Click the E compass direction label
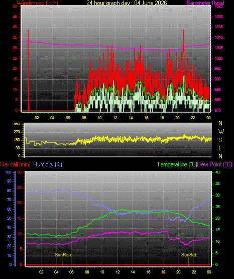This screenshot has width=234, height=279. (x=220, y=148)
